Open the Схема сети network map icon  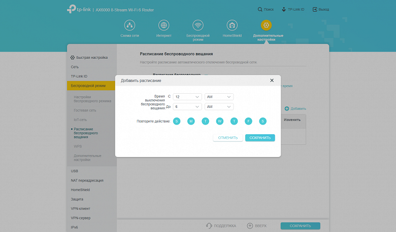(129, 25)
